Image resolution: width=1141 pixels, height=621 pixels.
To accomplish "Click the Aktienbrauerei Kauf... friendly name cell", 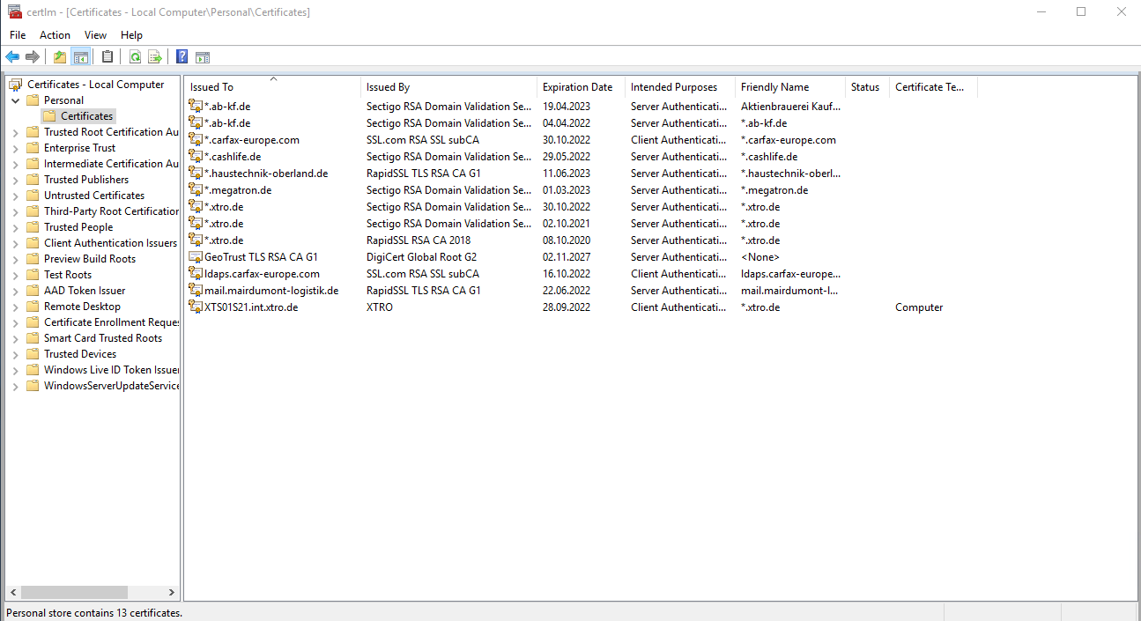I will (790, 107).
